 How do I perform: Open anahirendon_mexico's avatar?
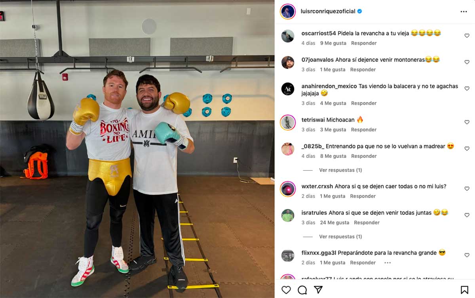coord(288,89)
